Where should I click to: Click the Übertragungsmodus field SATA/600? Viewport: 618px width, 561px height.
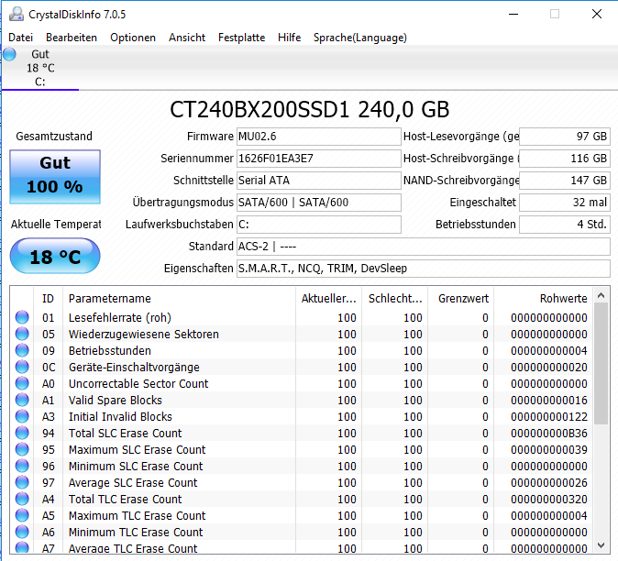[x=319, y=203]
